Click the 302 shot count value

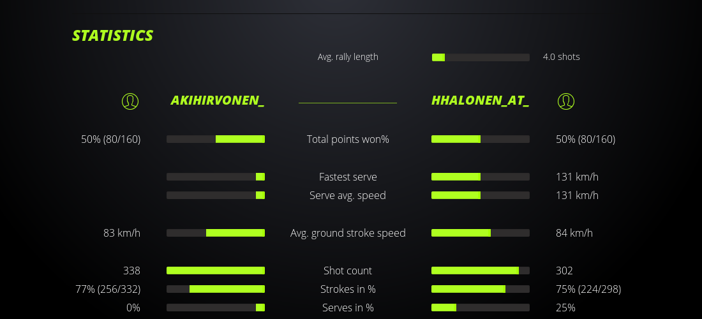point(565,271)
